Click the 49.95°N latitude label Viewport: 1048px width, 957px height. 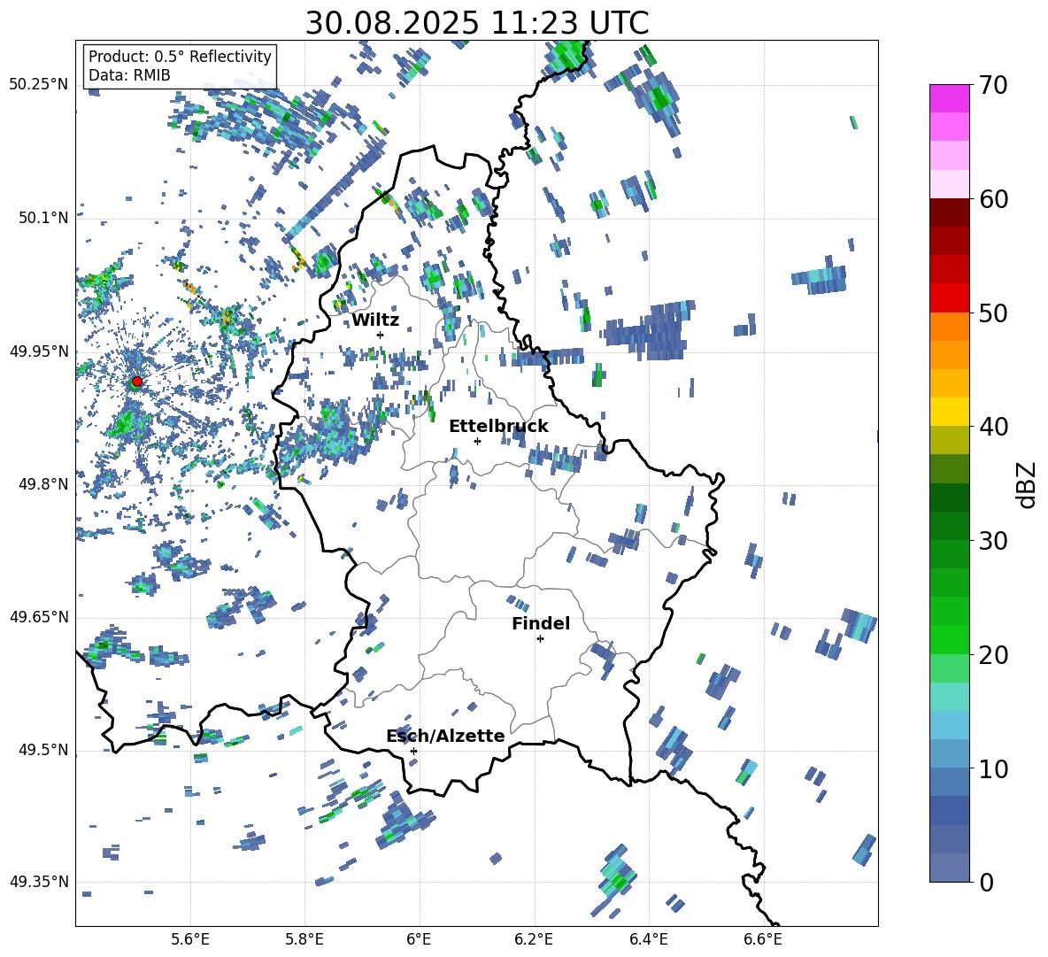pyautogui.click(x=39, y=351)
